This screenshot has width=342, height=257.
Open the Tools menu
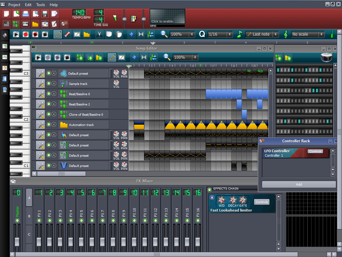pyautogui.click(x=40, y=5)
